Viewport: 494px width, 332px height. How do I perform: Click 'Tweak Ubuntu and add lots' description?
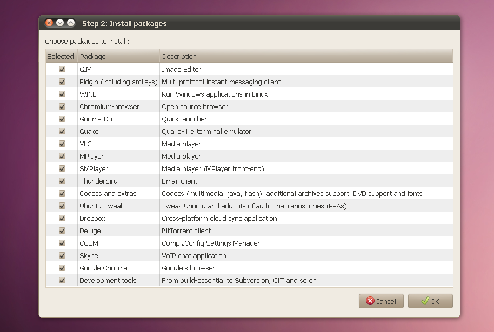click(254, 206)
